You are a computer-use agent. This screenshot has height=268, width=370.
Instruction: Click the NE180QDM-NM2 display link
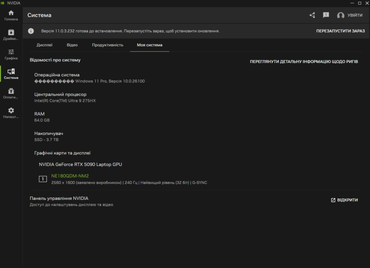click(x=70, y=176)
